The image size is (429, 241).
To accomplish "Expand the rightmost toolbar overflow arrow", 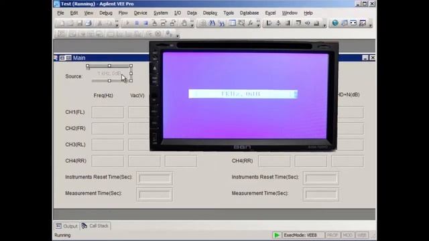I will click(x=371, y=25).
